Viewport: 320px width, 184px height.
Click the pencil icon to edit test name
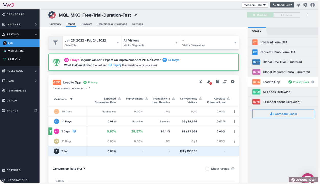click(136, 15)
